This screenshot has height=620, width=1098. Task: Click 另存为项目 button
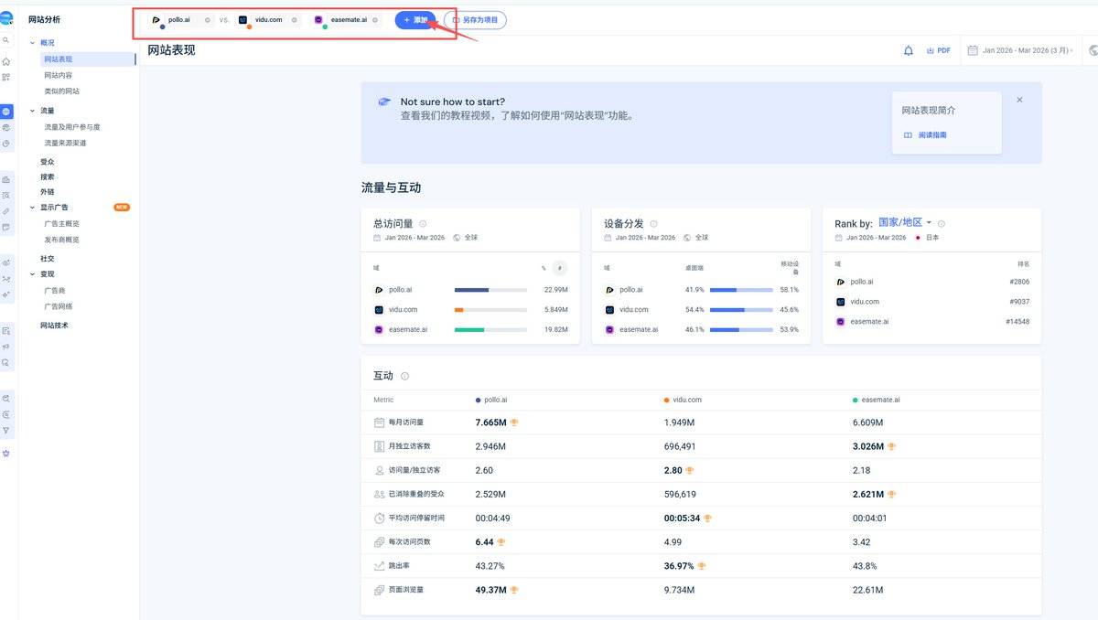coord(475,19)
